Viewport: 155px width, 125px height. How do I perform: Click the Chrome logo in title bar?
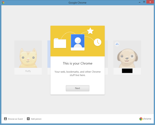point(3,2)
